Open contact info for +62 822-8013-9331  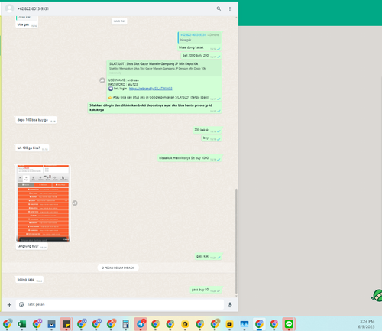(x=33, y=8)
